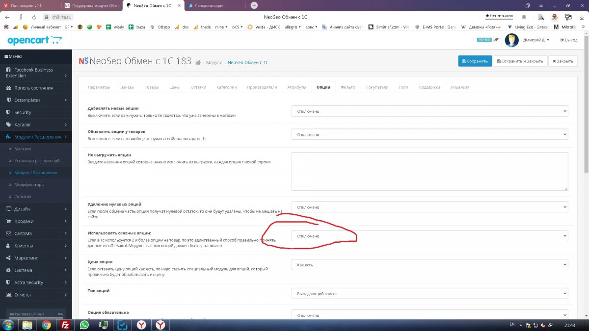Click the Модули breadcrumb link
Screen dimensions: 589x331
[214, 63]
